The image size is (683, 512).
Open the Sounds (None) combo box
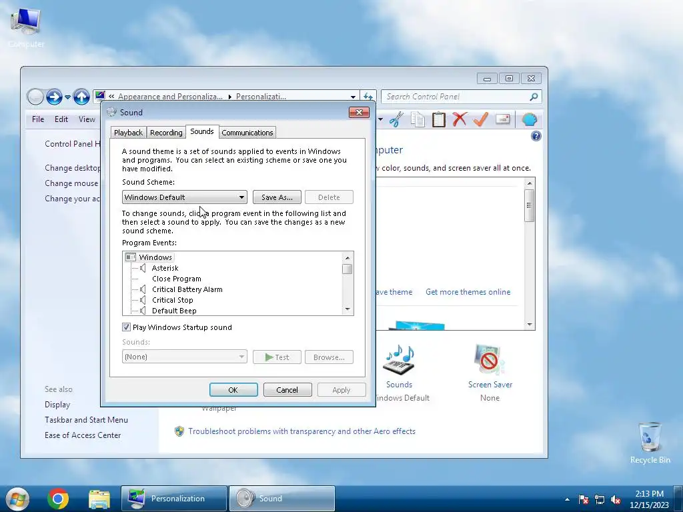click(x=184, y=357)
